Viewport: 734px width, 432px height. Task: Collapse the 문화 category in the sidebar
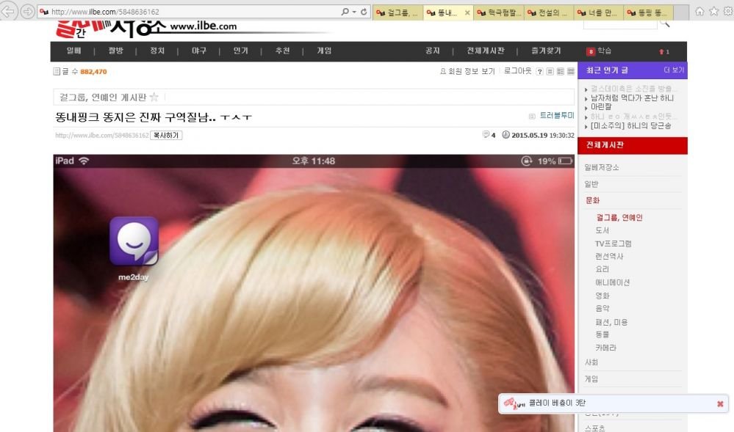tap(592, 200)
